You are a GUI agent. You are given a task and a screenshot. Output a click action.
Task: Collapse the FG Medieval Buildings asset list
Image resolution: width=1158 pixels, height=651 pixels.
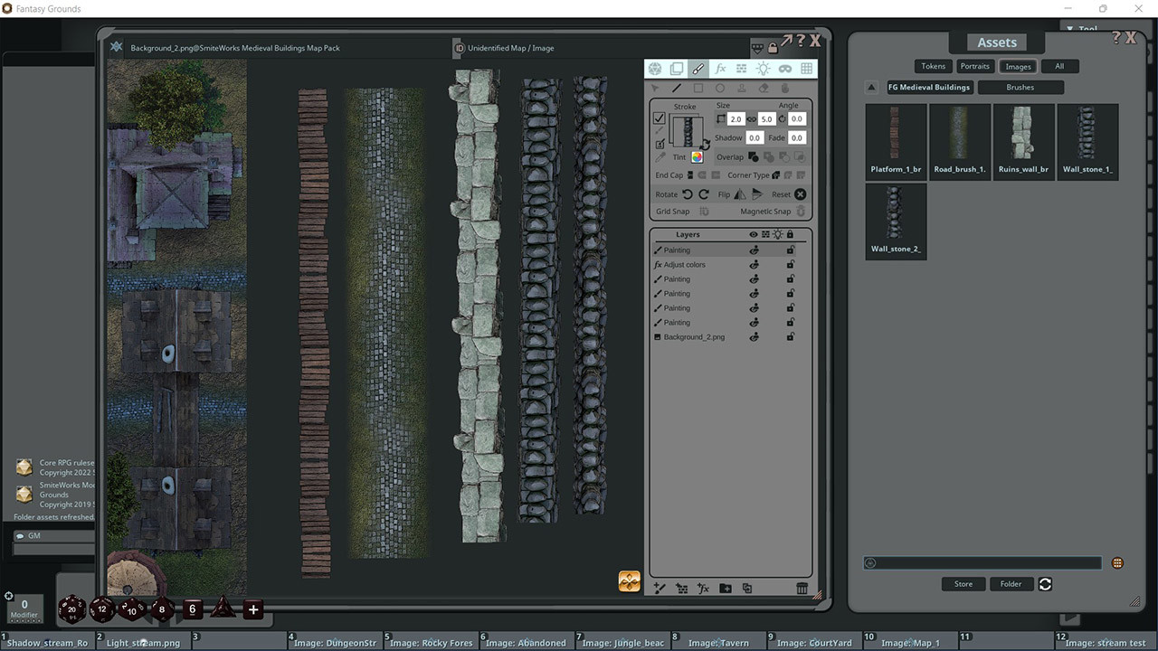(x=870, y=87)
